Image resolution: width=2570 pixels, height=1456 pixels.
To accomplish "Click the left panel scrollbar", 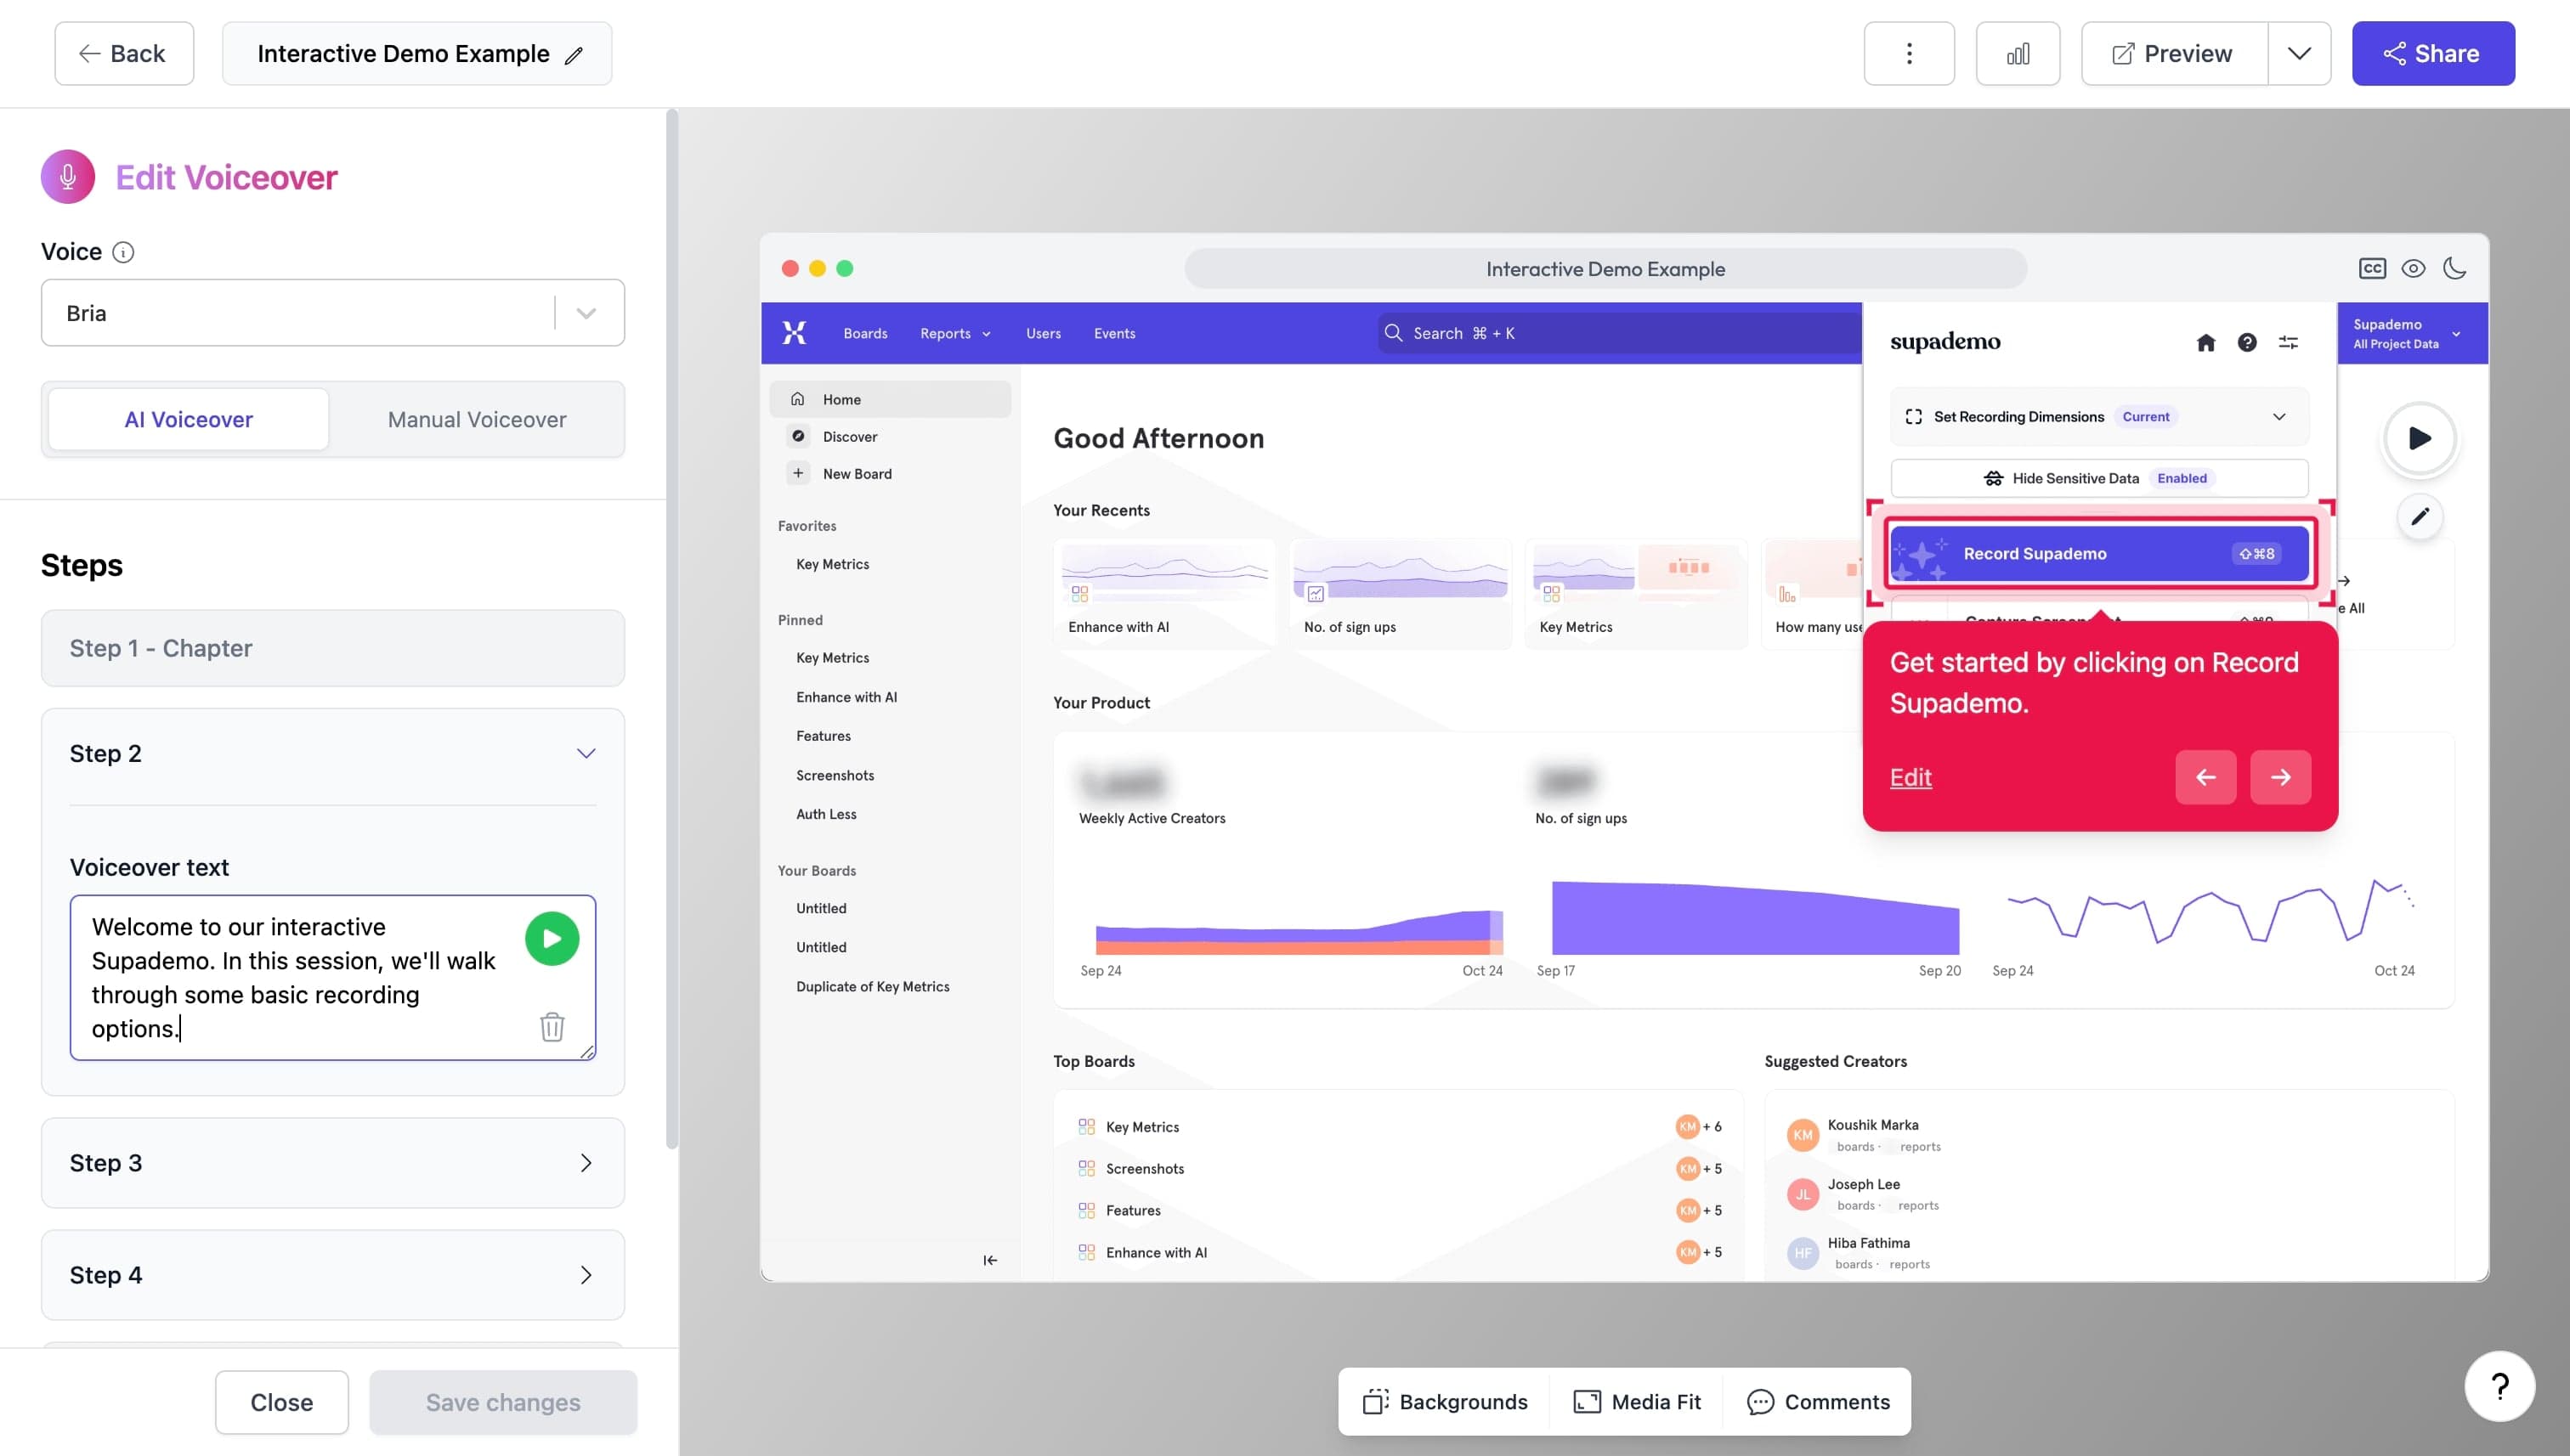I will (672, 630).
